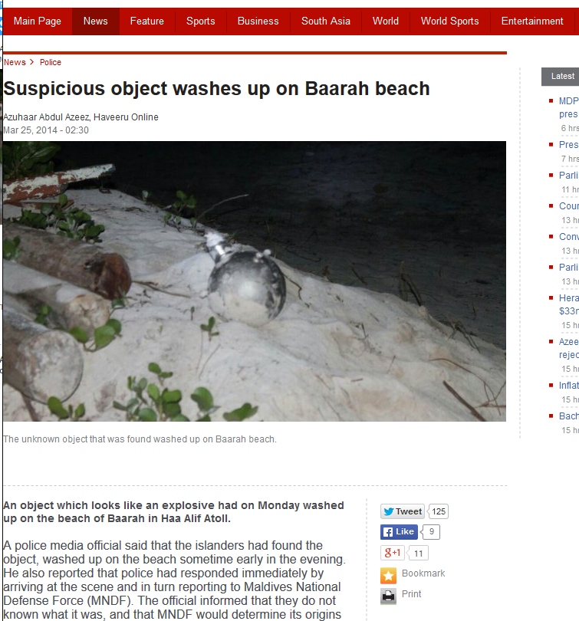
Task: Open the South Asia section
Action: 326,21
